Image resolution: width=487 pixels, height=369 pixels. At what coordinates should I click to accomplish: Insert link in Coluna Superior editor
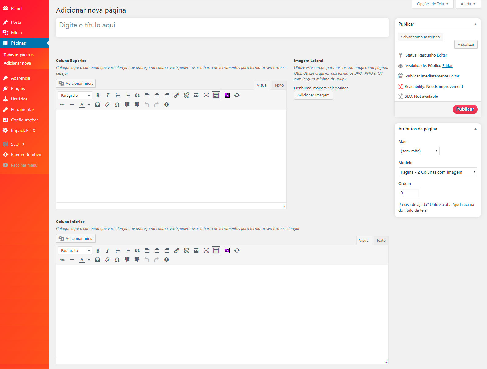(177, 95)
